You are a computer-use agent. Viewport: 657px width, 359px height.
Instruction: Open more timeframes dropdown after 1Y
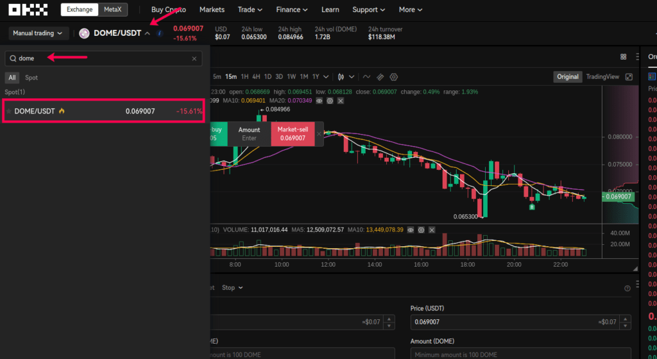[x=326, y=77]
